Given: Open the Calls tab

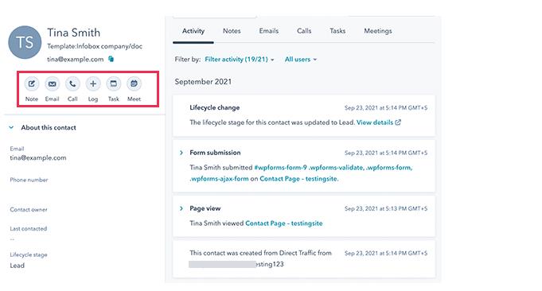Looking at the screenshot, I should click(304, 31).
